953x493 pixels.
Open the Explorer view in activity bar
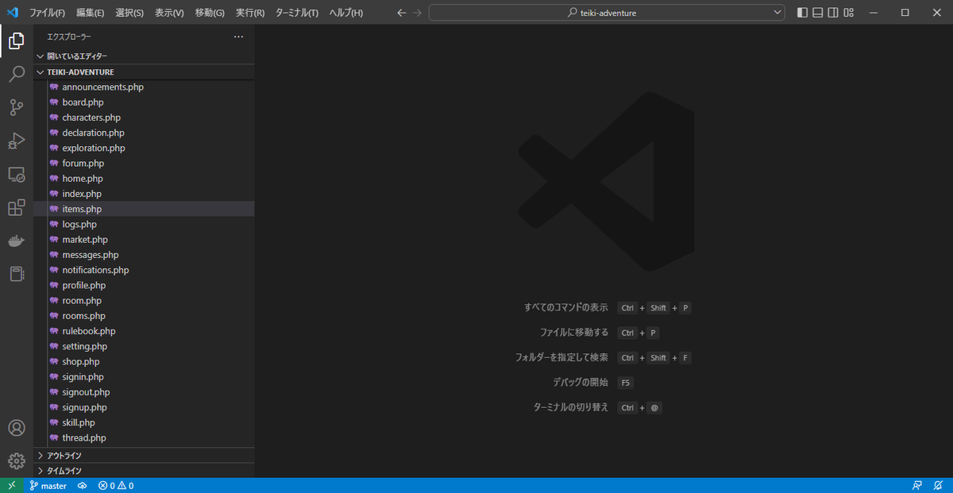[x=16, y=41]
